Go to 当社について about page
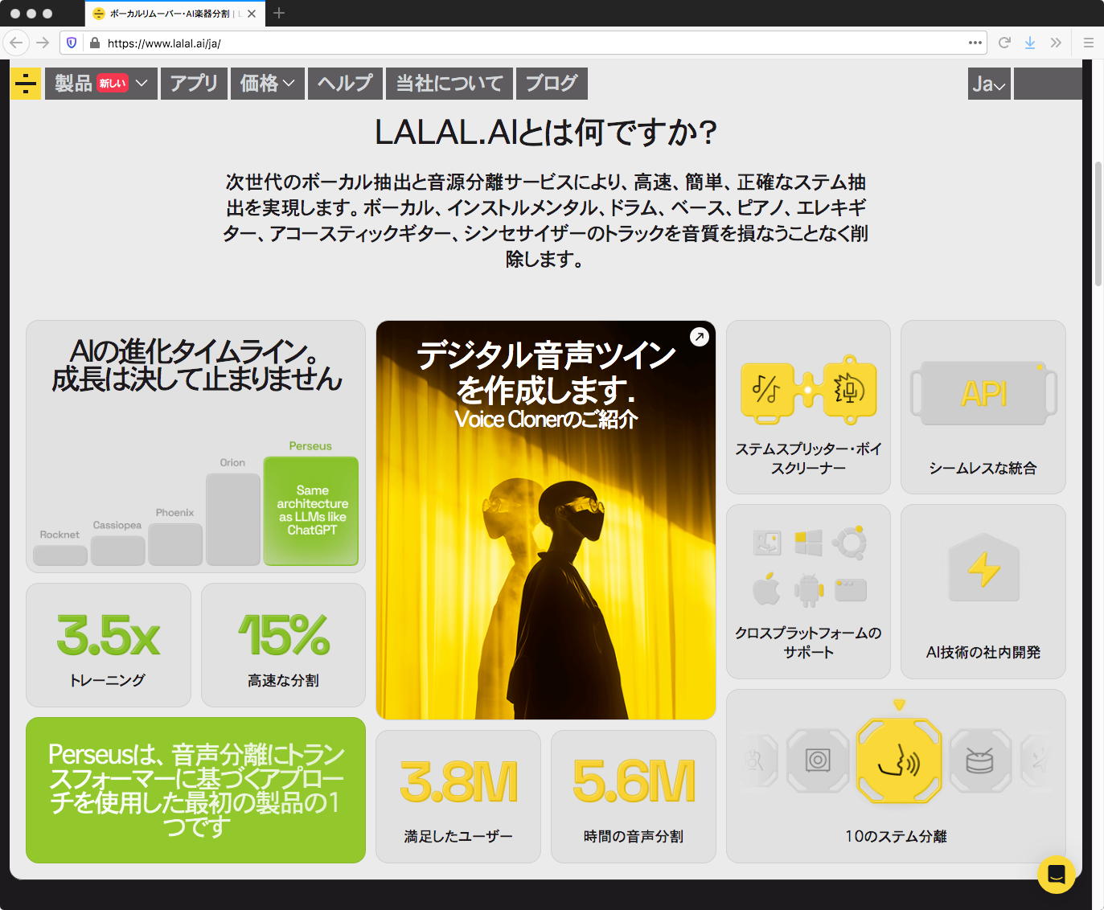Screen dimensions: 1104x910 (x=449, y=84)
